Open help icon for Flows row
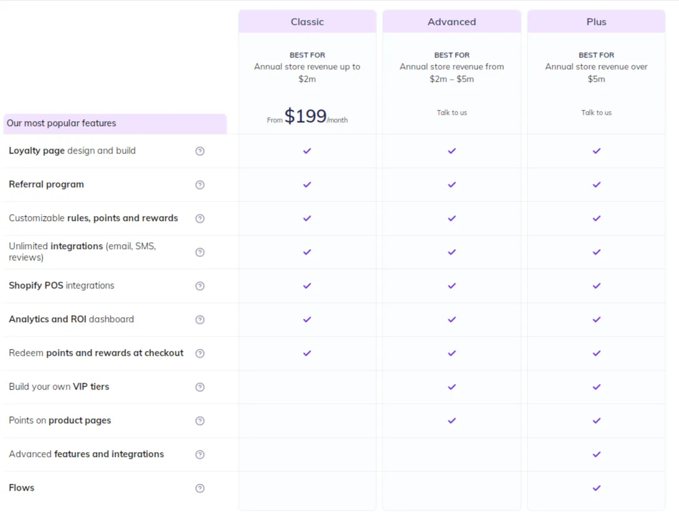The height and width of the screenshot is (512, 679). pos(200,488)
